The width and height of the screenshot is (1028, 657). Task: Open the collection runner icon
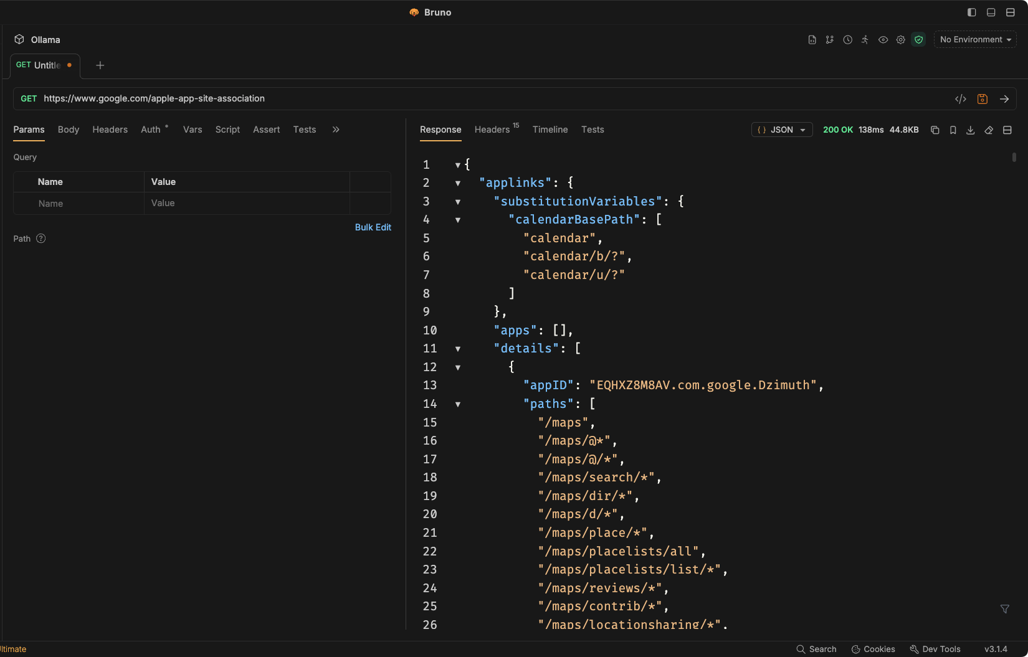(865, 40)
